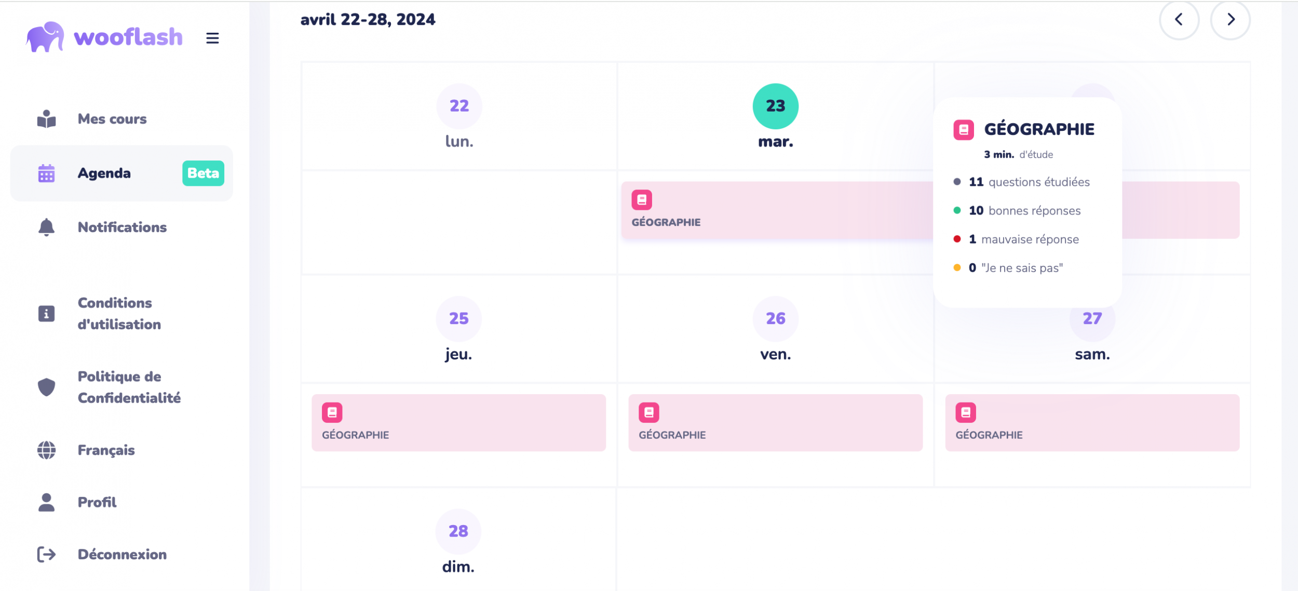Screen dimensions: 1298x591
Task: Open Friday 26 Géographie session card
Action: (x=775, y=423)
